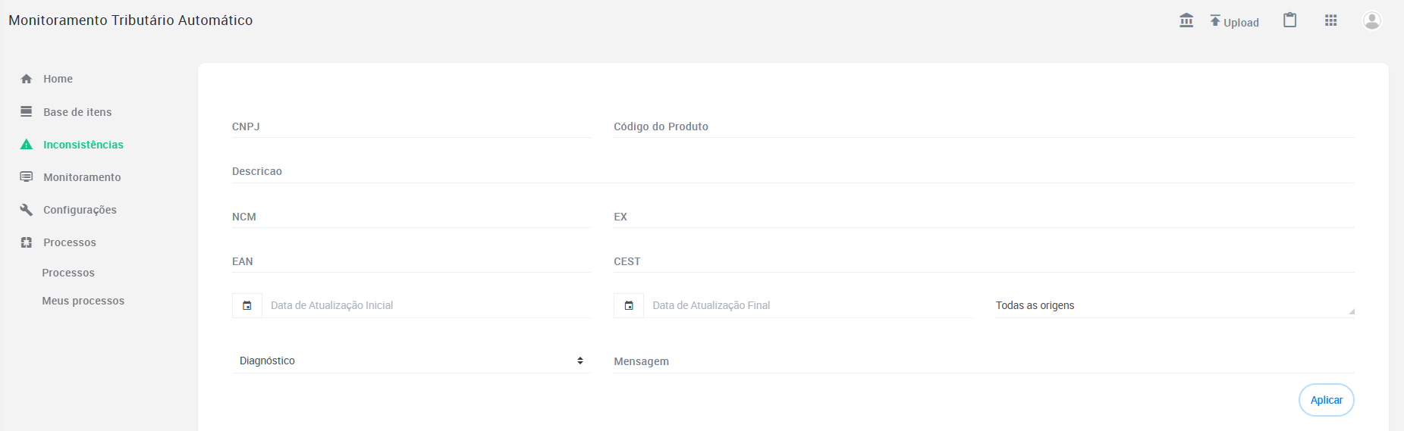
Task: Click the Home house icon in sidebar
Action: pyautogui.click(x=27, y=79)
